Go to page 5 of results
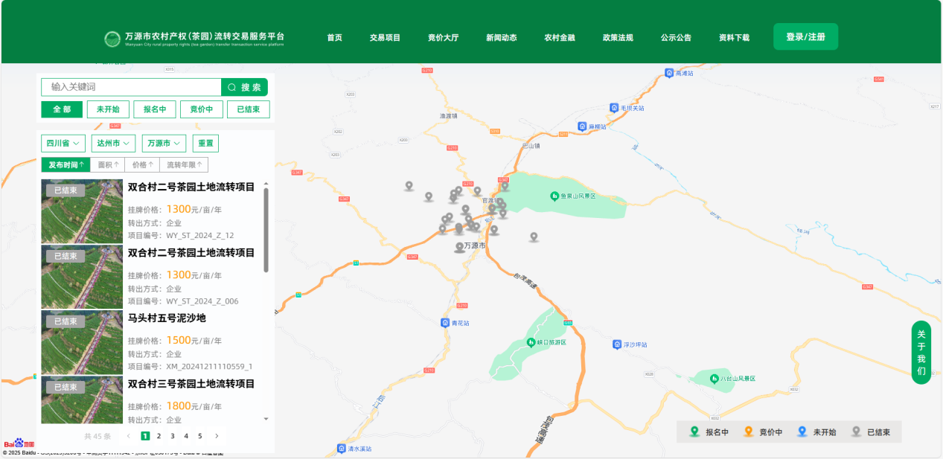 point(200,436)
